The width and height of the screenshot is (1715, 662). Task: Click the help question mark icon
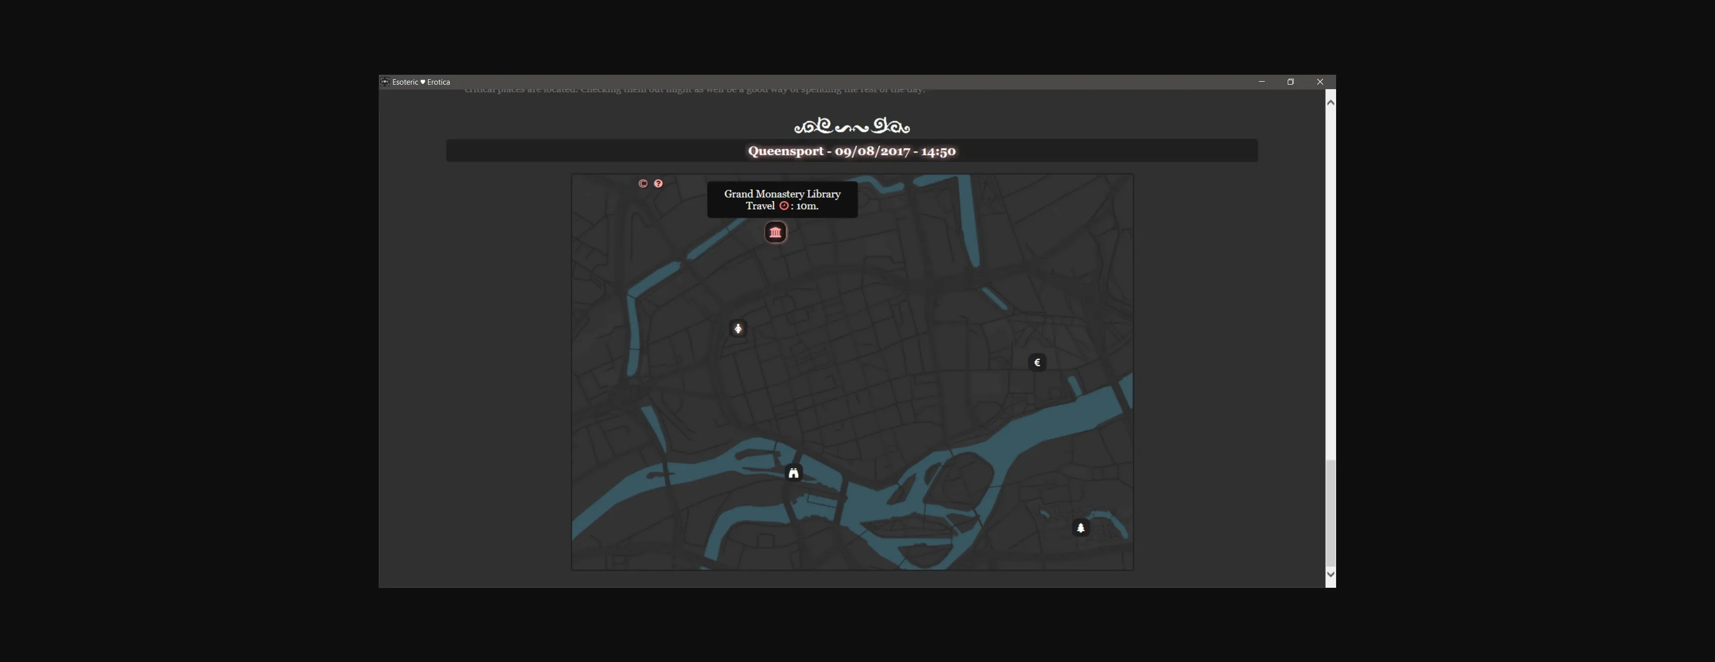(x=659, y=184)
